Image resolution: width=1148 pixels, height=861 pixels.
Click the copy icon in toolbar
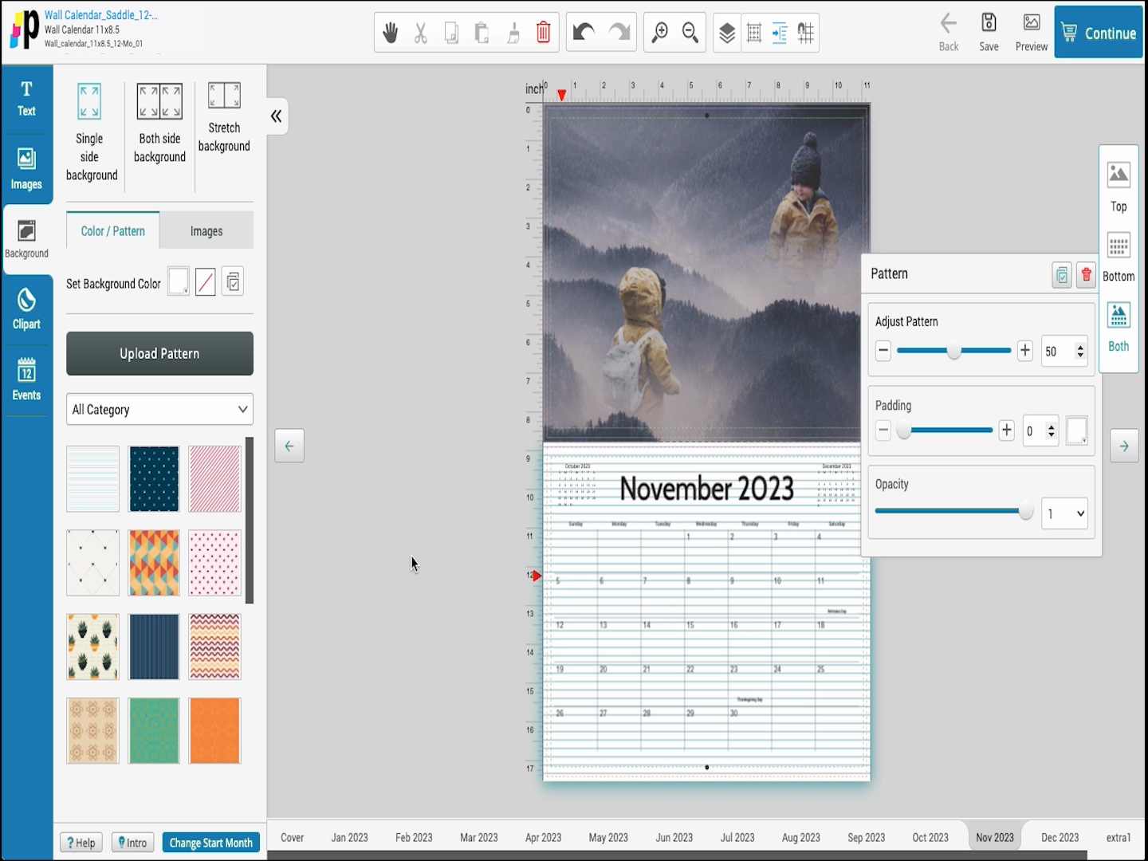[451, 33]
